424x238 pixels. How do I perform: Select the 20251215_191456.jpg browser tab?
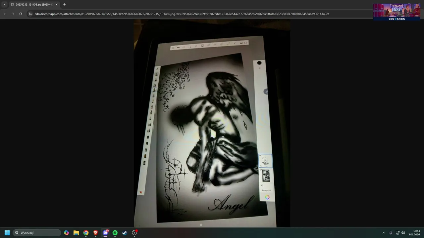(x=34, y=4)
